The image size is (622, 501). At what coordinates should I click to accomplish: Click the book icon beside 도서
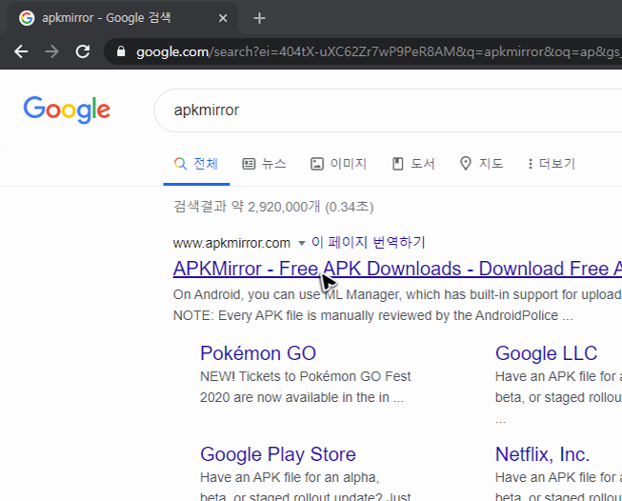[x=397, y=164]
